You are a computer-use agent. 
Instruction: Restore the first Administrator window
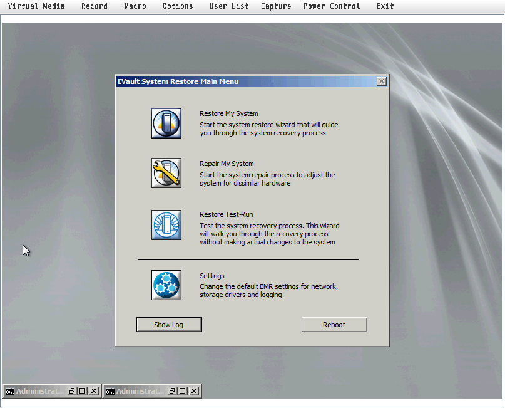[x=72, y=391]
